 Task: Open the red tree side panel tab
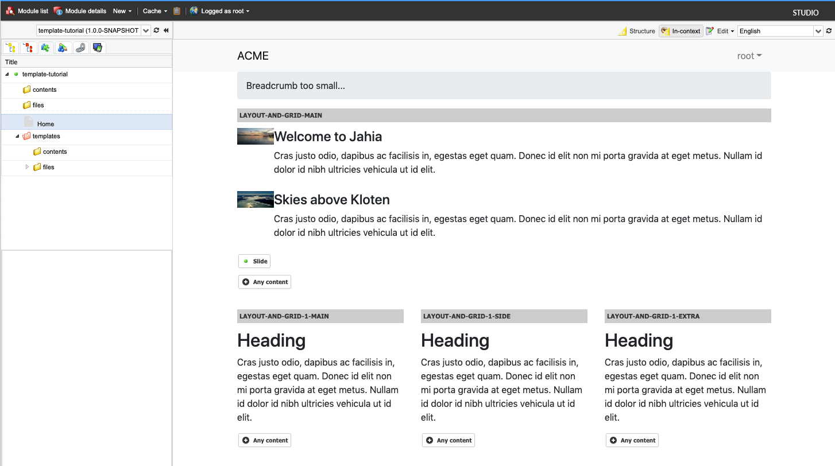tap(28, 48)
